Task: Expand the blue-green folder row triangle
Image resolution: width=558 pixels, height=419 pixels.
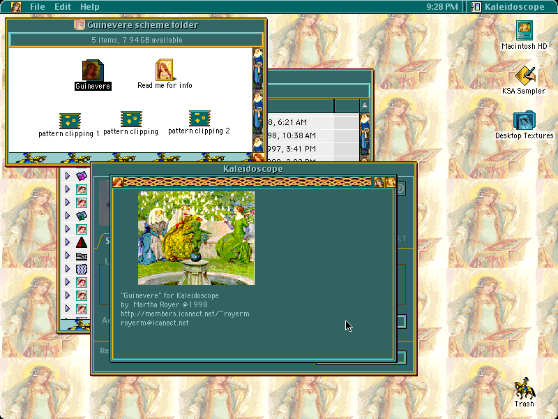Action: (67, 216)
